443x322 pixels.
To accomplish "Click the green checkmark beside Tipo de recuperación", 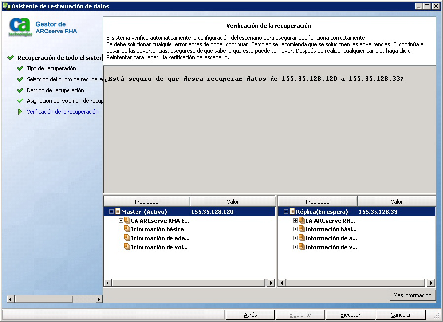I will (x=20, y=69).
